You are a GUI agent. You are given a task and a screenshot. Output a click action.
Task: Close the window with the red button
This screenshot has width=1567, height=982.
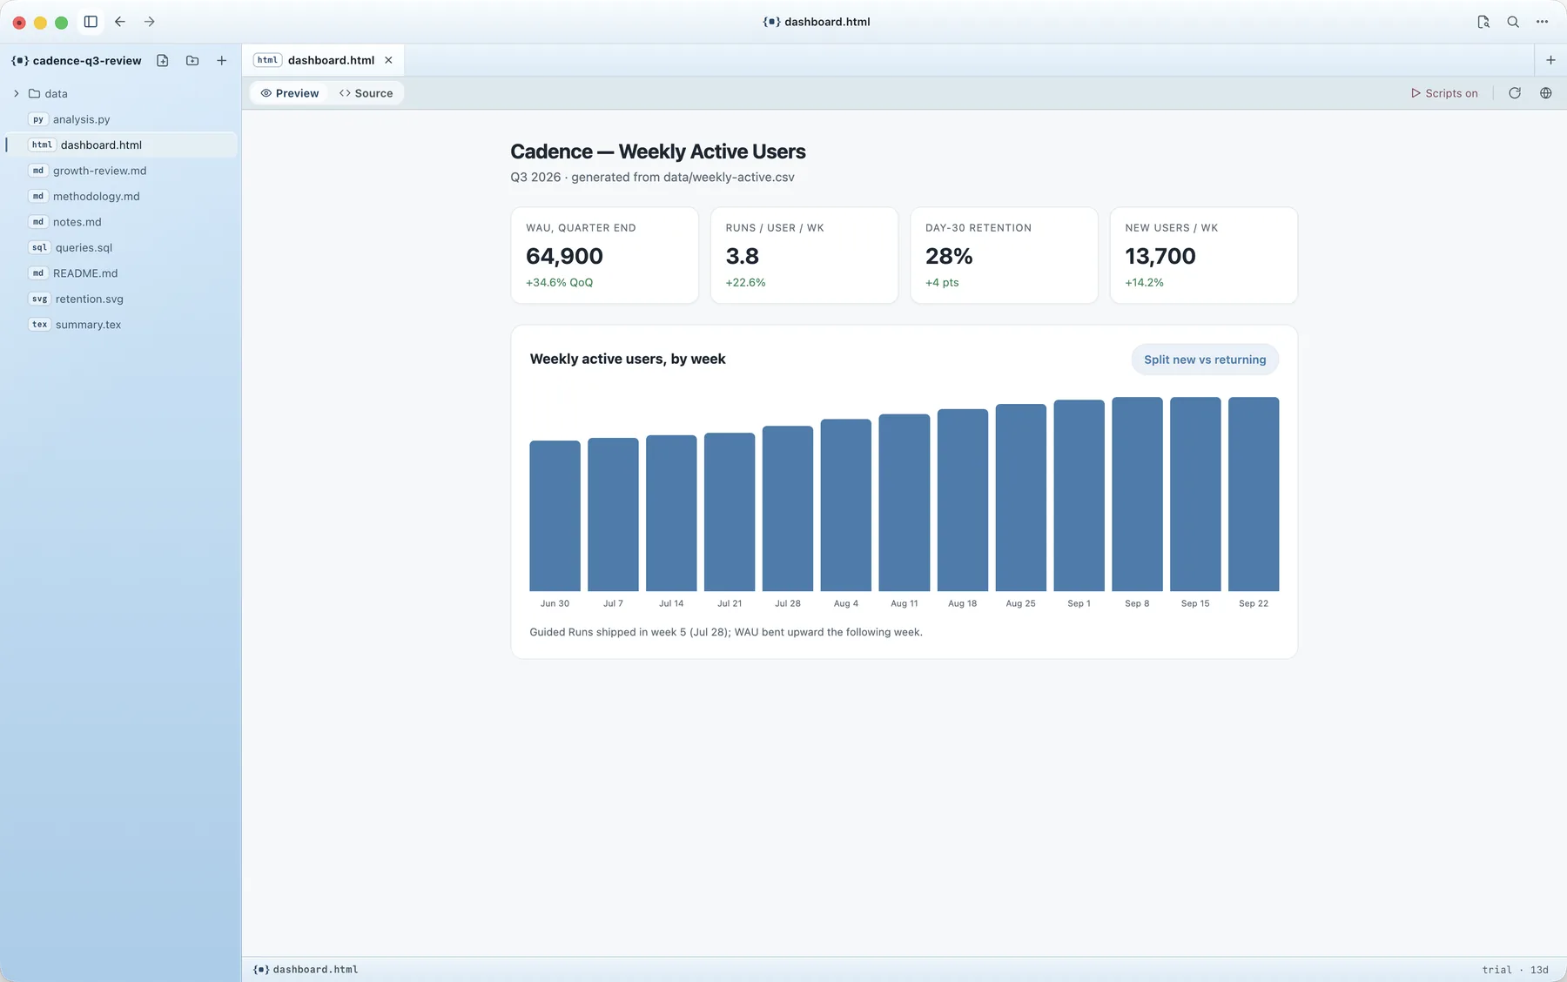tap(19, 23)
